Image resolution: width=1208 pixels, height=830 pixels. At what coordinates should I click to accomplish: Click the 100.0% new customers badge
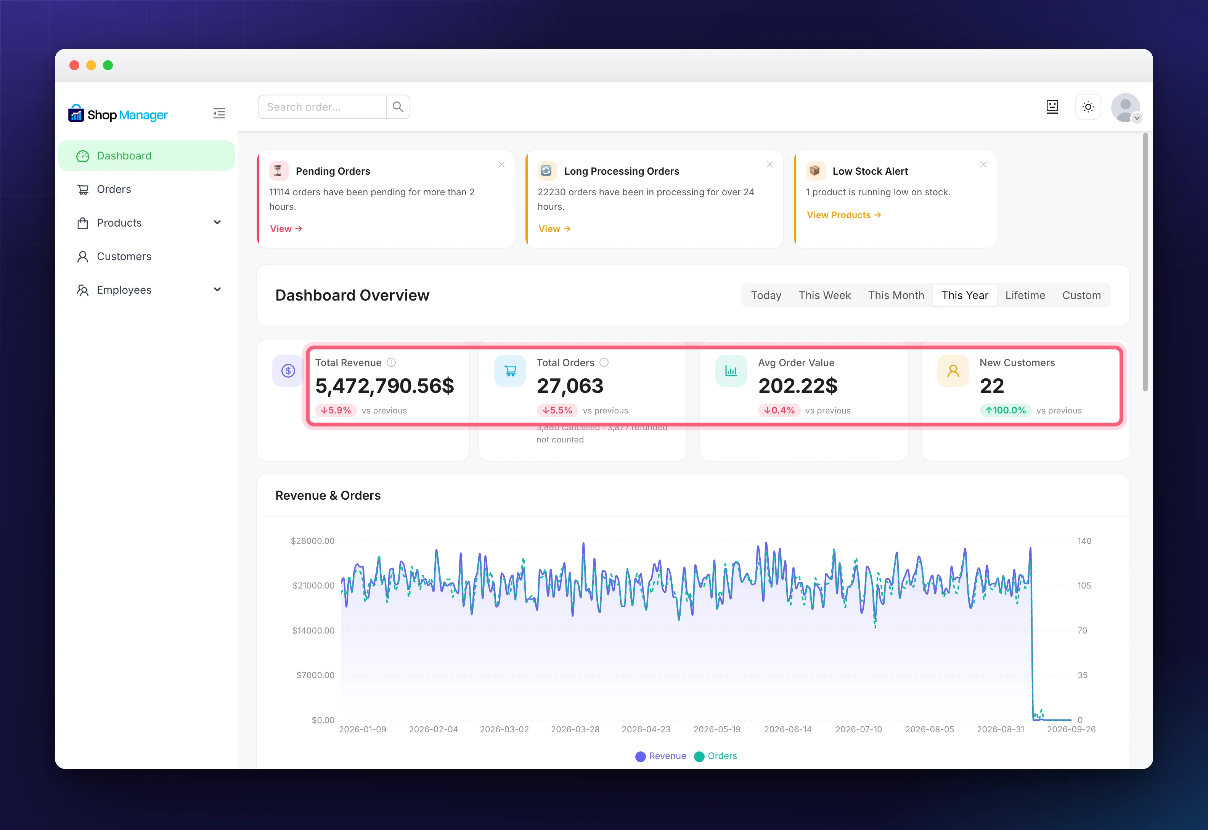point(1005,410)
